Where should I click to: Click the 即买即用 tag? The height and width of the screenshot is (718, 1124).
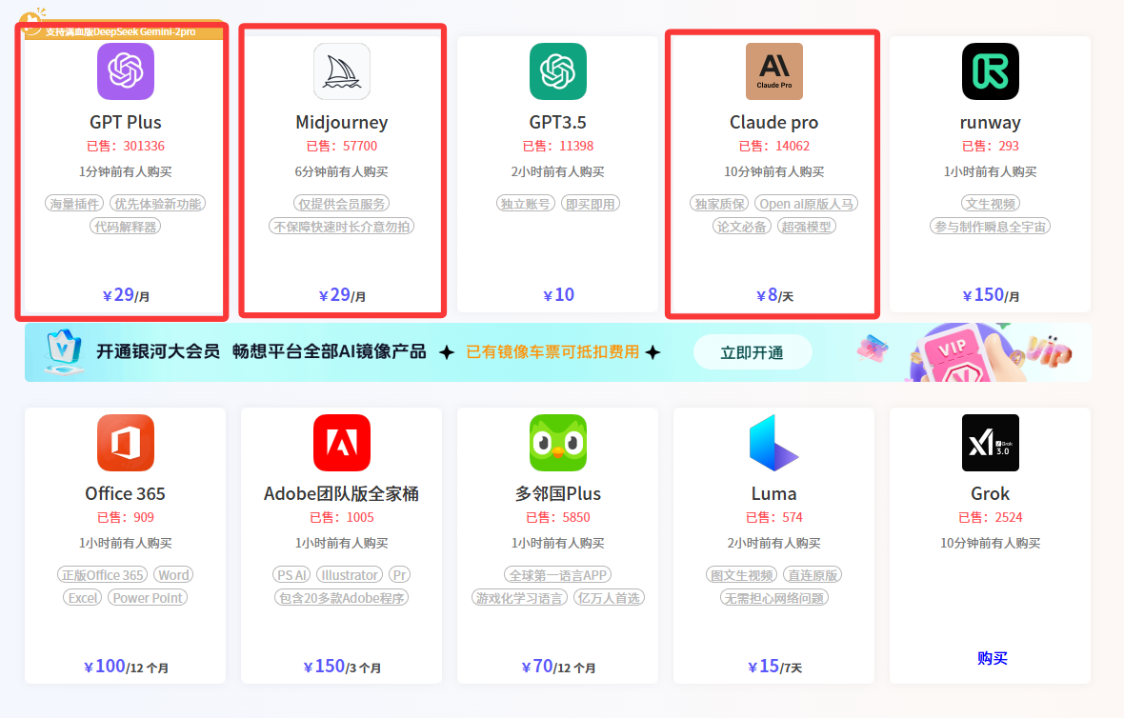pos(590,204)
